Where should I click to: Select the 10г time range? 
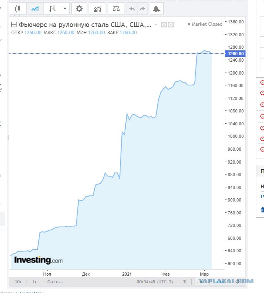click(18, 282)
